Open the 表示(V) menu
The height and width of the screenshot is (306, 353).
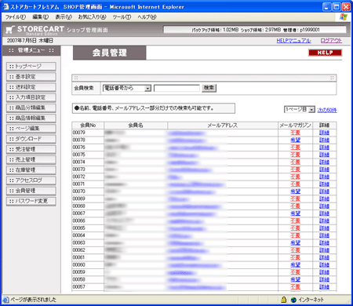point(64,17)
